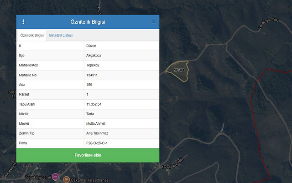Open the three-dot options menu in dialog header
Image resolution: width=292 pixels, height=183 pixels.
click(x=23, y=22)
